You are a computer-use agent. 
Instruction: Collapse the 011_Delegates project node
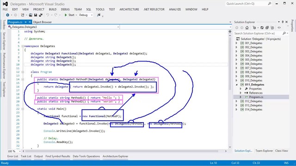236,85
